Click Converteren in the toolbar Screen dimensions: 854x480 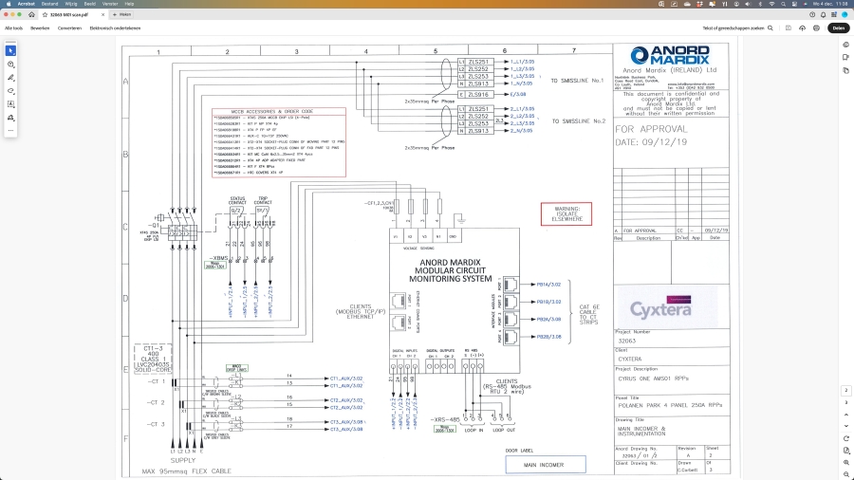pos(69,28)
